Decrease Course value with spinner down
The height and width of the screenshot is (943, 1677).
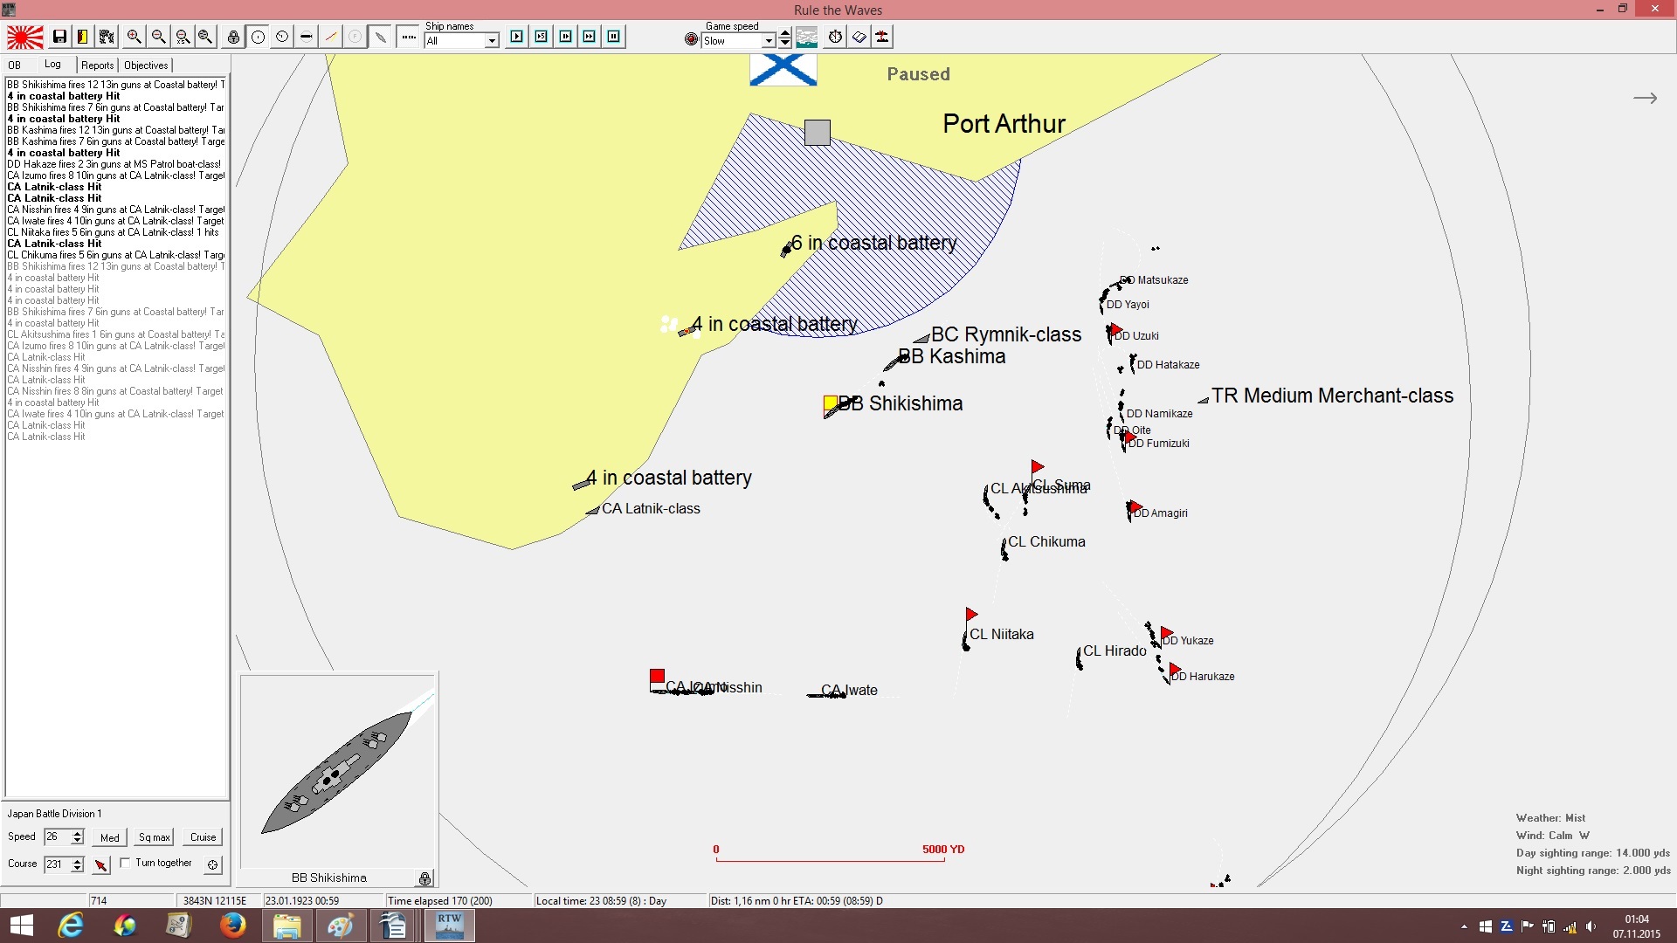78,869
